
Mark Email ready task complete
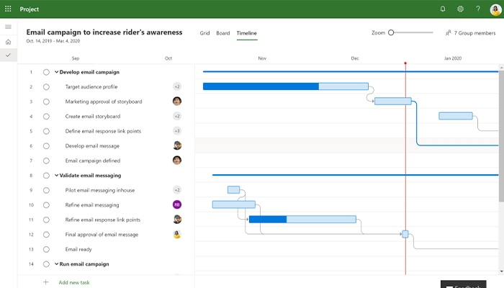pos(46,249)
